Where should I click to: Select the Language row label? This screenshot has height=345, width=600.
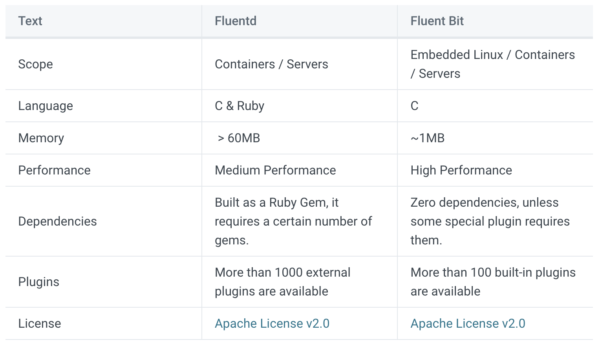coord(46,106)
